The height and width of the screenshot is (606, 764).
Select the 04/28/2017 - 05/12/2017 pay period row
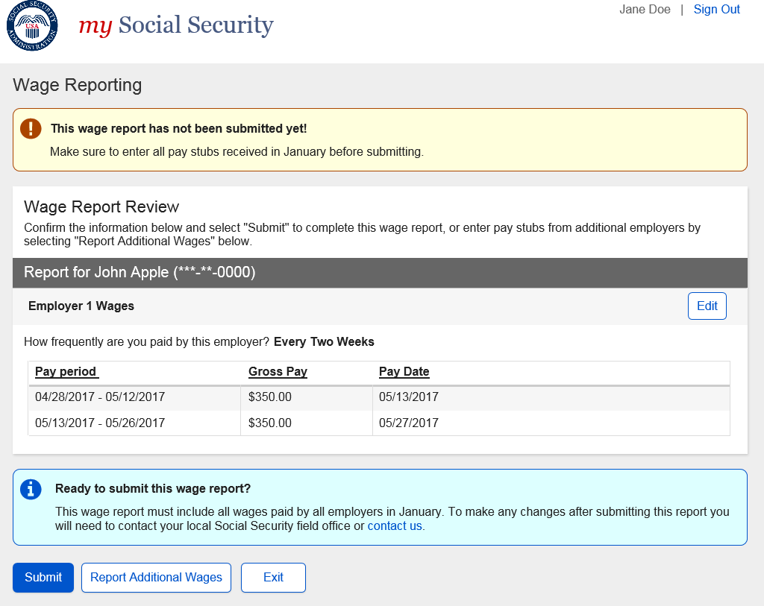point(100,397)
